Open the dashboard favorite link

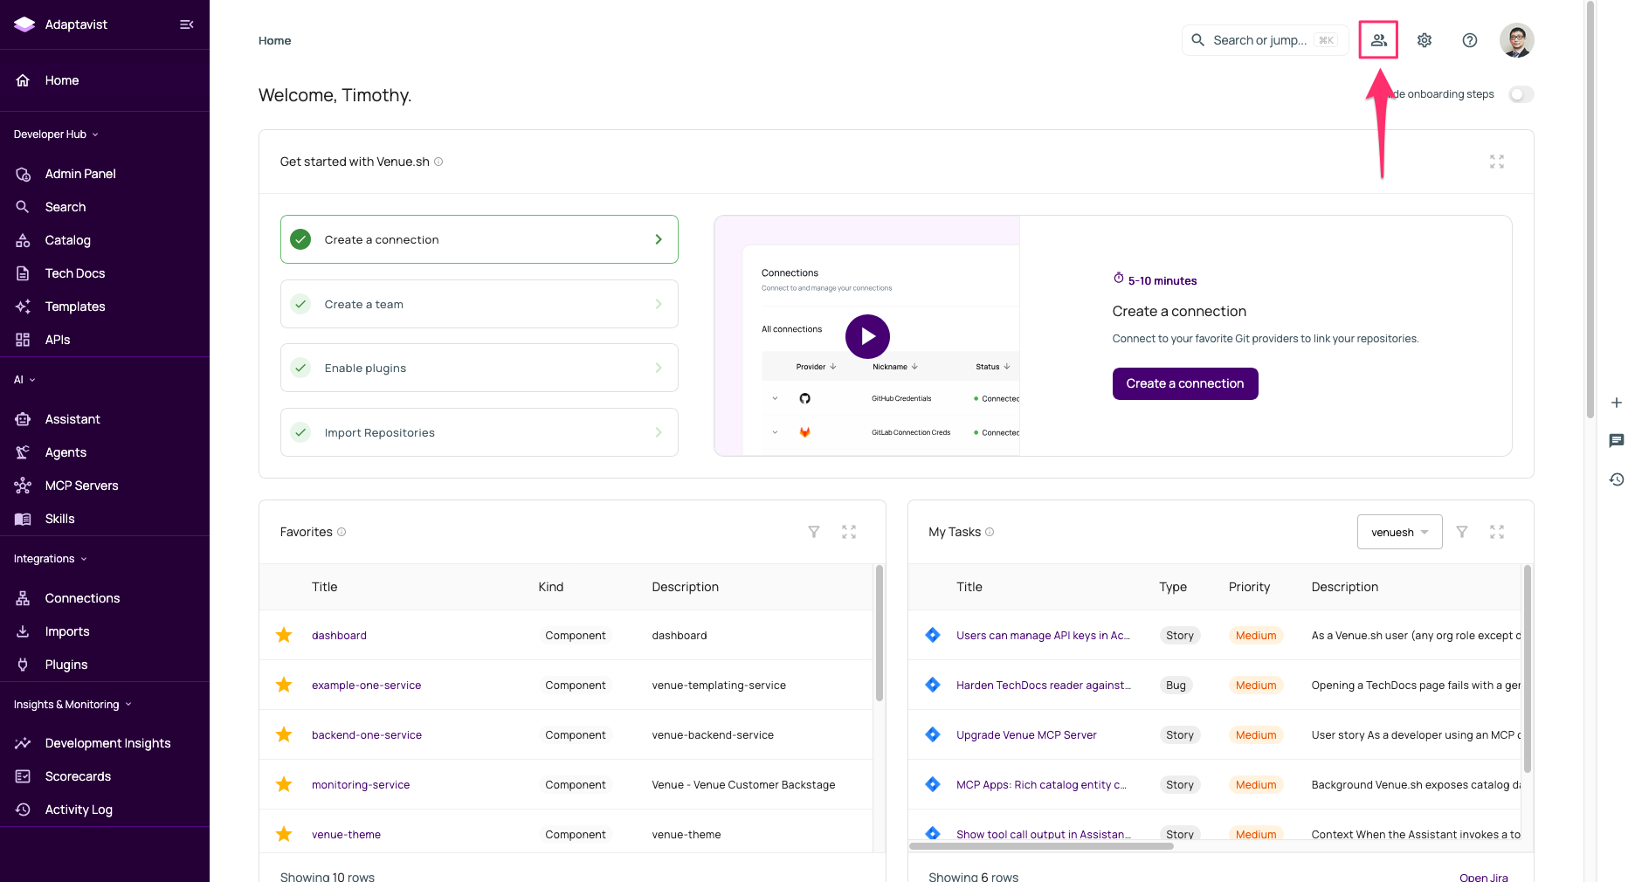point(339,636)
